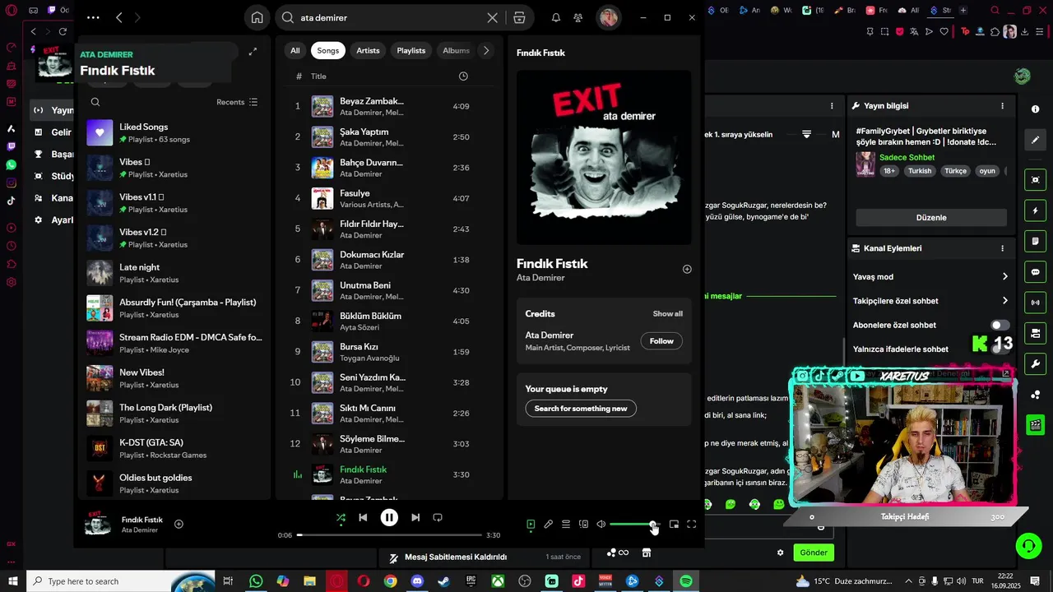Open Spotify notifications bell
Viewport: 1053px width, 592px height.
pyautogui.click(x=556, y=17)
